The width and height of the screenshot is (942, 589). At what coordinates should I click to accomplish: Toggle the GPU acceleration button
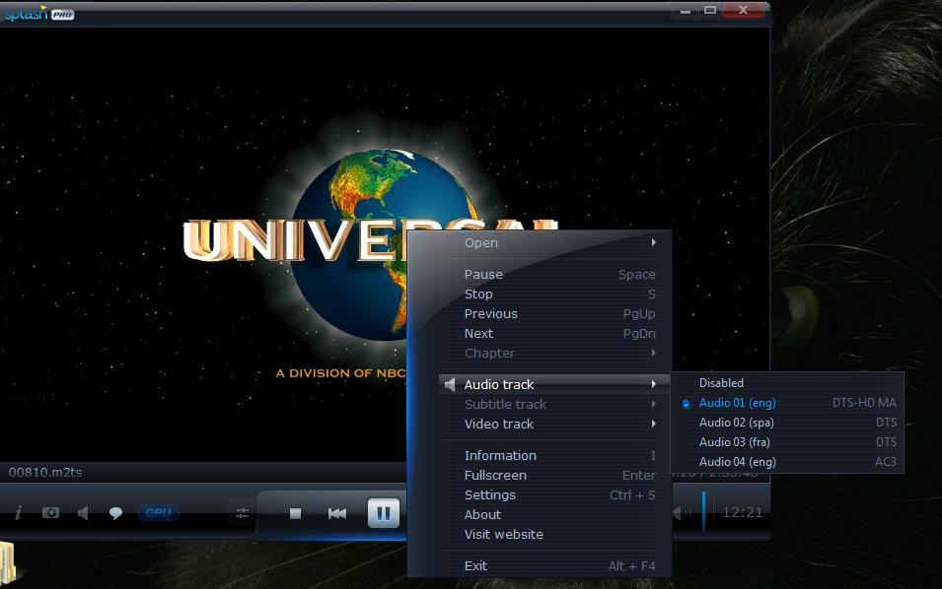tap(159, 513)
